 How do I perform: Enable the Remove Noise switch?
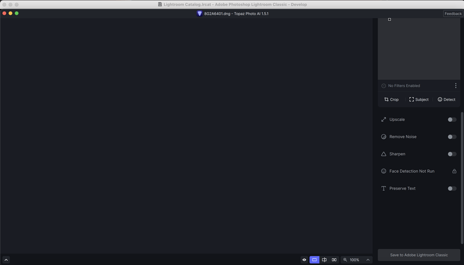coord(452,137)
